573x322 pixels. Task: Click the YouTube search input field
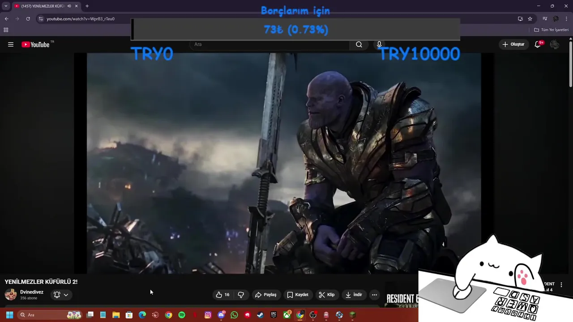coord(270,44)
